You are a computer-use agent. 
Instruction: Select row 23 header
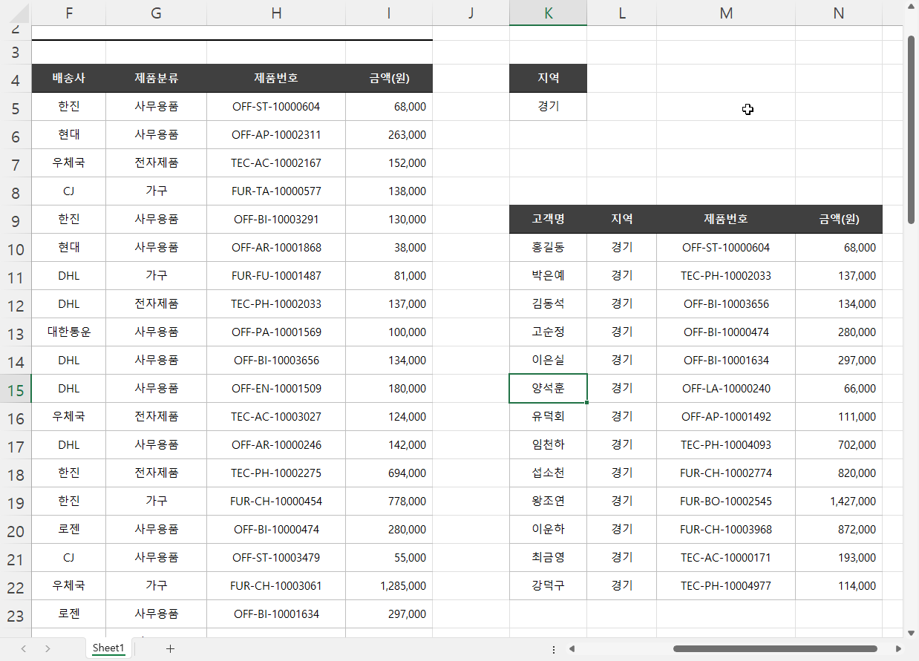pos(16,614)
